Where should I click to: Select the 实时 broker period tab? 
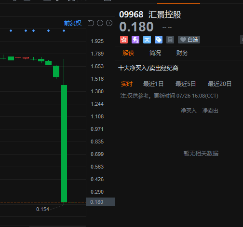click(x=127, y=84)
